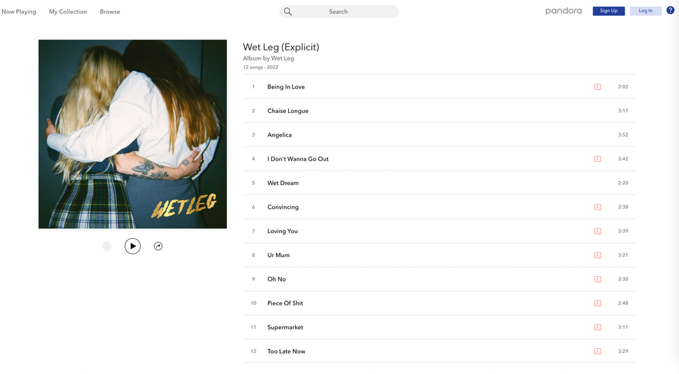Open the Browse menu
This screenshot has width=679, height=374.
(x=110, y=12)
